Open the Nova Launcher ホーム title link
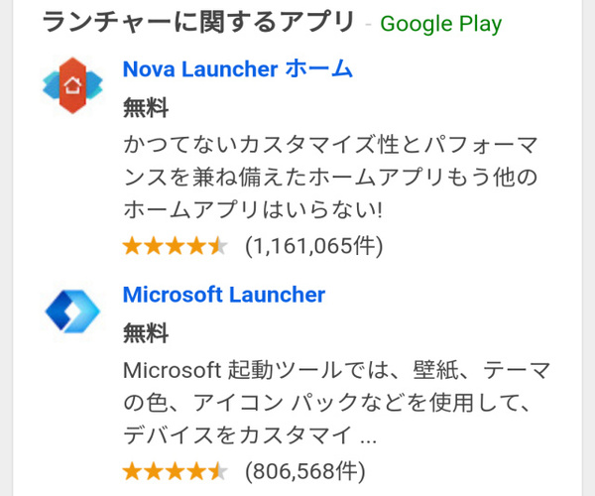595x496 pixels. (237, 69)
